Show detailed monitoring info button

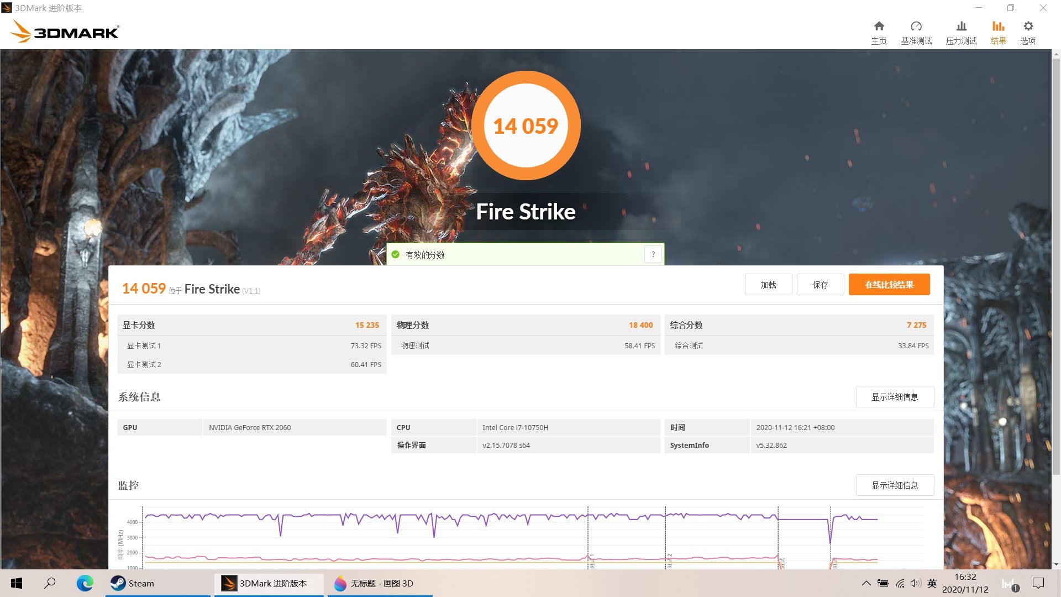coord(895,485)
